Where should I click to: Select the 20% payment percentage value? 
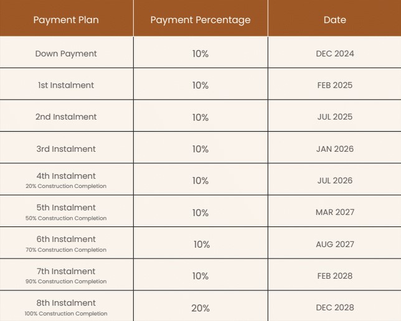[x=200, y=308]
